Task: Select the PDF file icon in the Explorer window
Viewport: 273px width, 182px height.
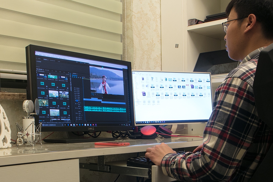Action: point(188,86)
